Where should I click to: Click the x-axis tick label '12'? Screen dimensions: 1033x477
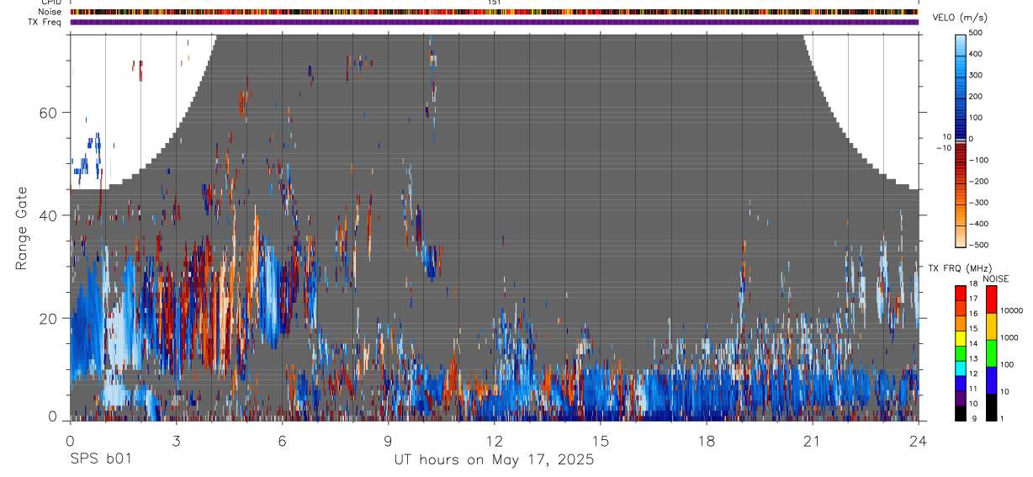coord(494,440)
